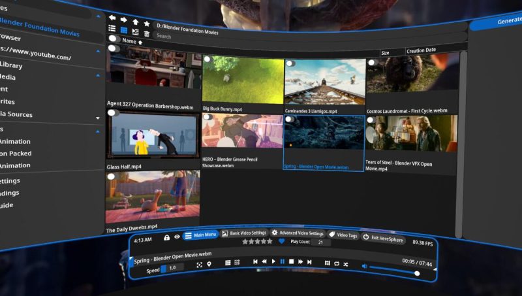Skip to the next video
Image resolution: width=522 pixels, height=296 pixels.
tap(309, 262)
